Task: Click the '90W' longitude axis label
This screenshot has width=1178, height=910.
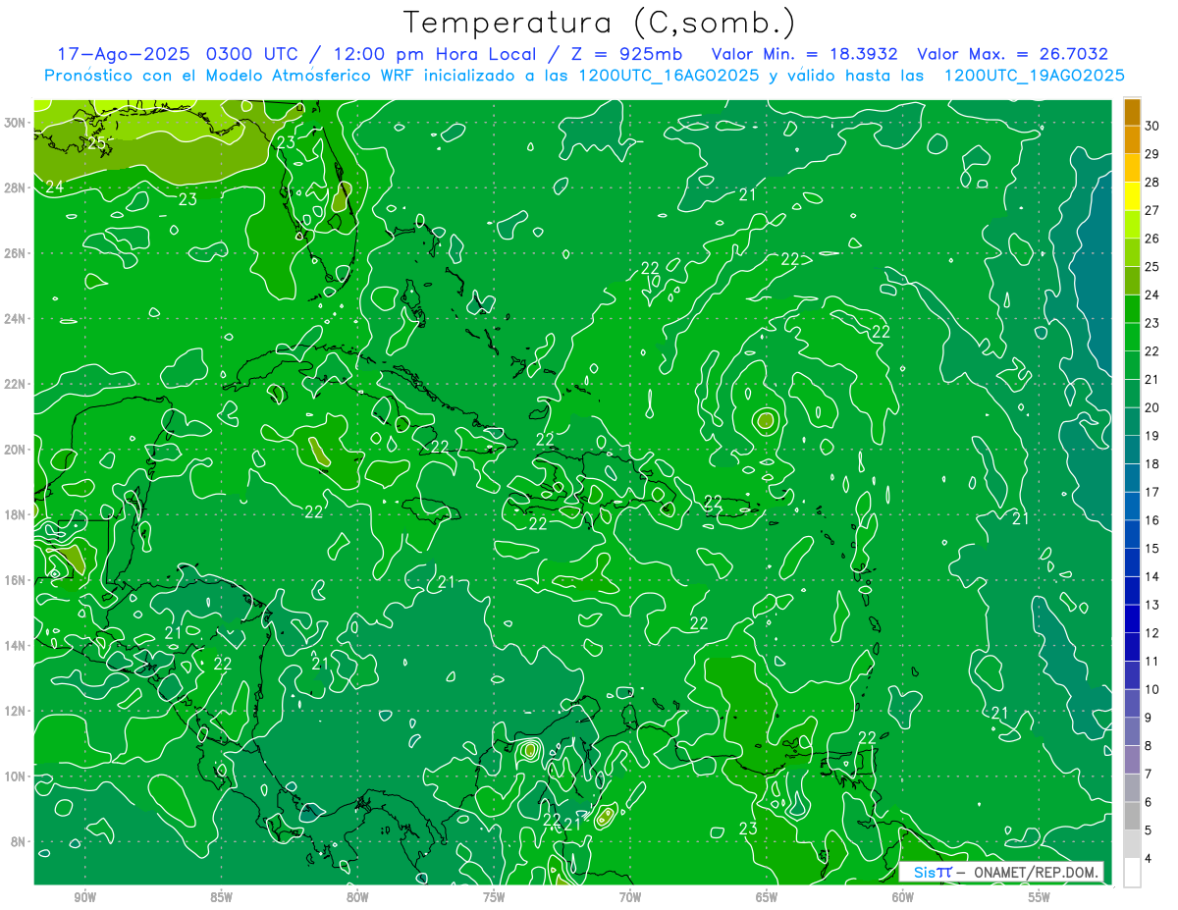Action: click(85, 897)
